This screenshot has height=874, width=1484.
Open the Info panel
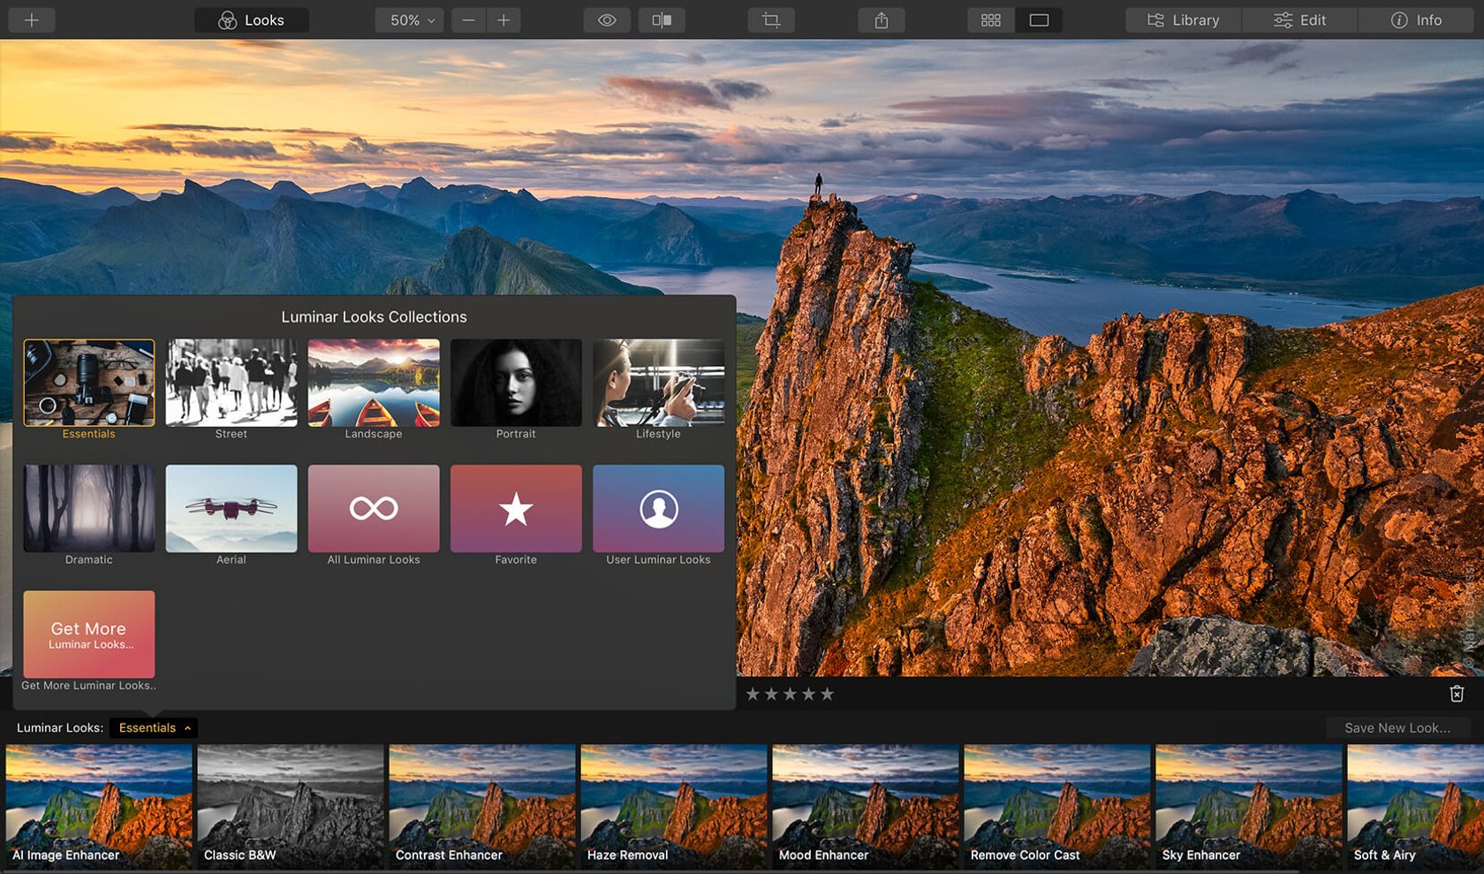1415,19
